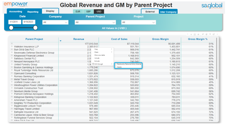Open the Project dropdown
The image size is (230, 138).
pos(138,22)
